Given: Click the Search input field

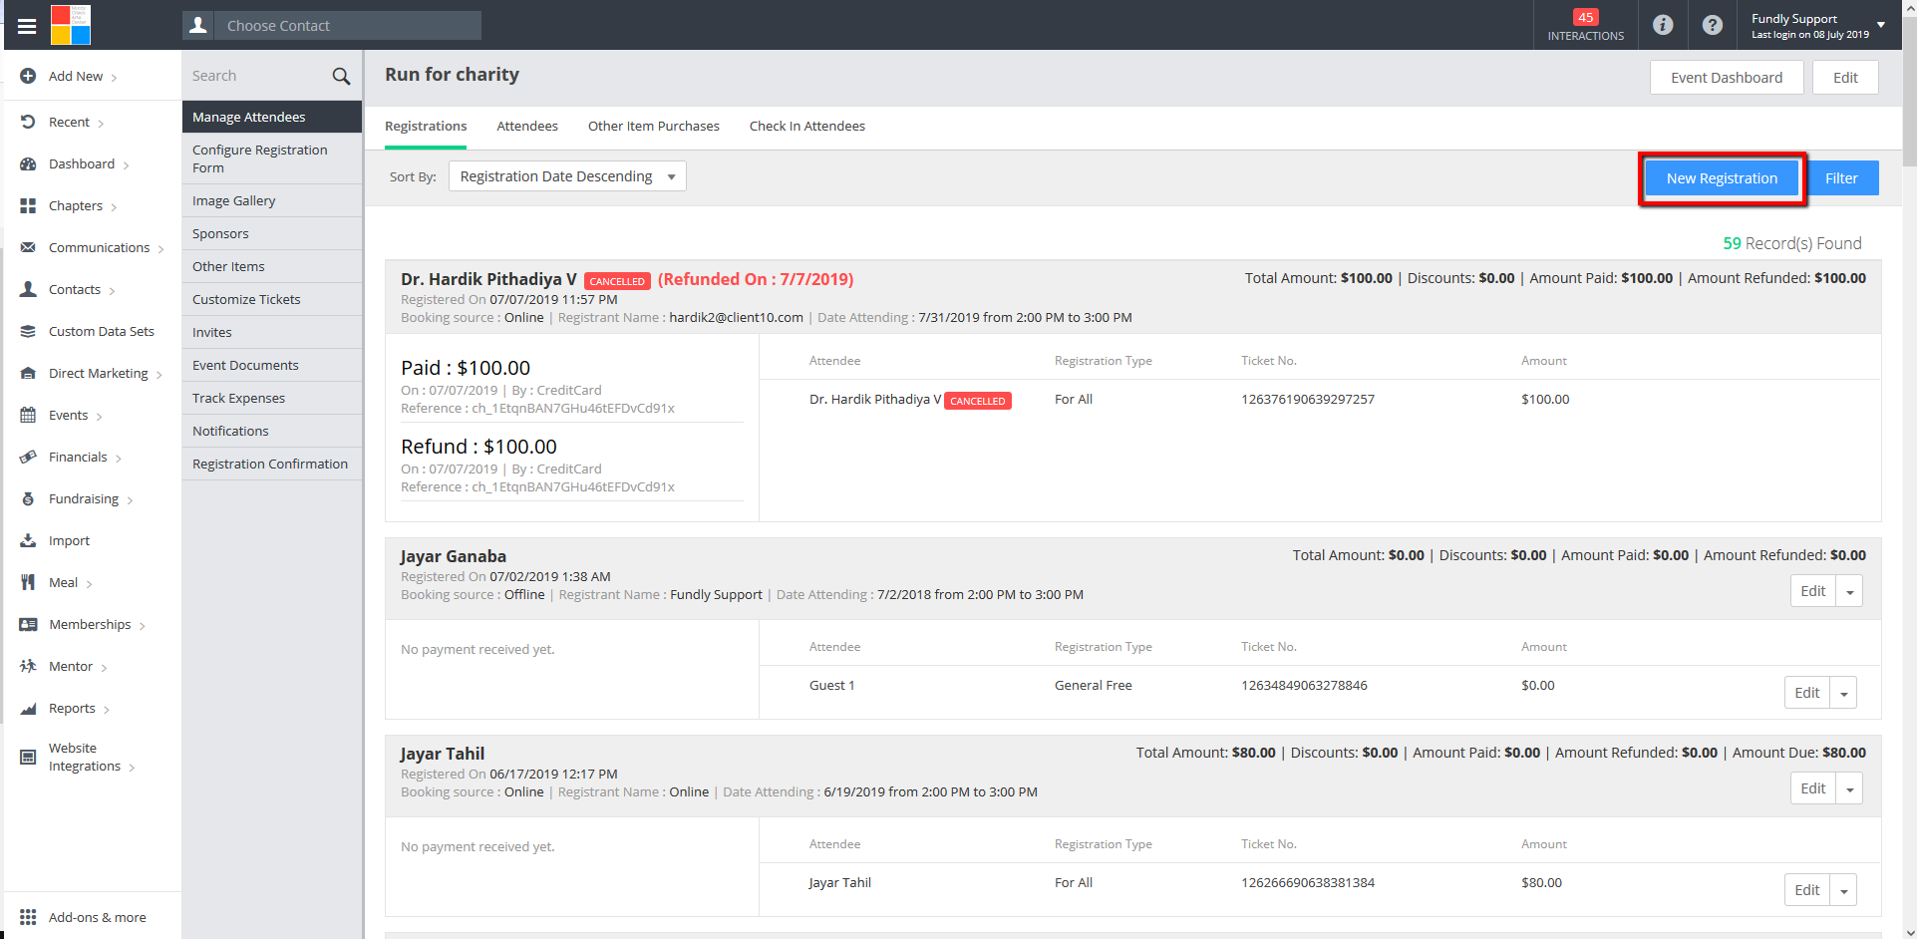Looking at the screenshot, I should (x=257, y=76).
